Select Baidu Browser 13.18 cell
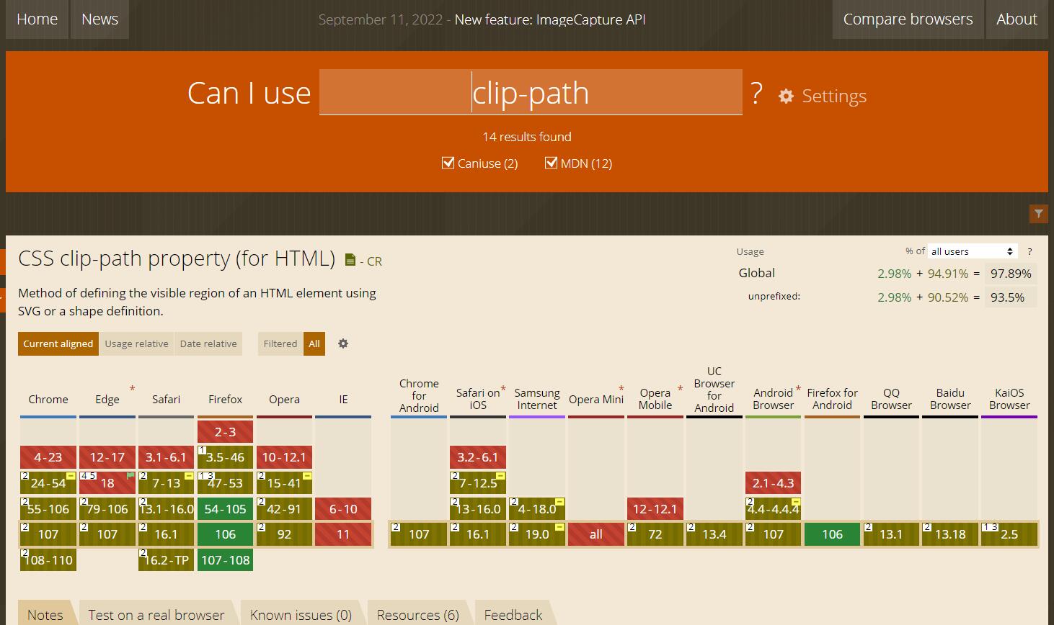Image resolution: width=1054 pixels, height=625 pixels. point(950,534)
